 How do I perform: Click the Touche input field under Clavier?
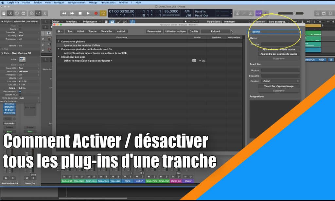280,44
